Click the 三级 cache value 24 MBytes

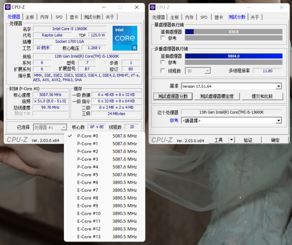click(x=116, y=114)
